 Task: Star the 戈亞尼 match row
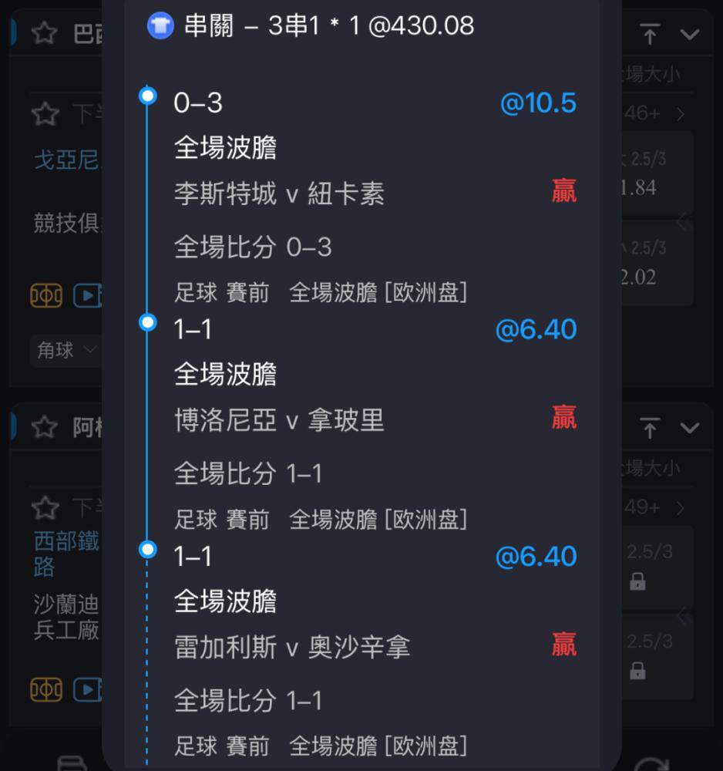pyautogui.click(x=45, y=113)
